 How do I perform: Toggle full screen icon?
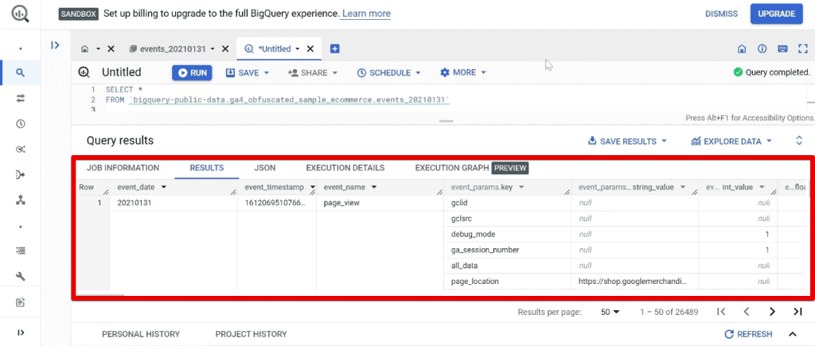(x=802, y=49)
